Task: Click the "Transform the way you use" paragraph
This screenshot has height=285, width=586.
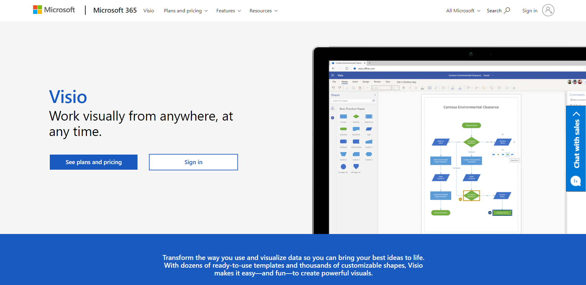Action: click(293, 265)
